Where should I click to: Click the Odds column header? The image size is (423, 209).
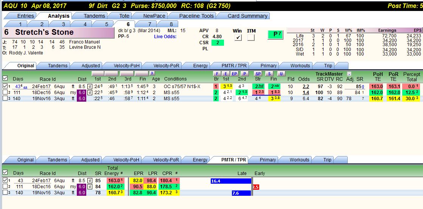(x=304, y=79)
